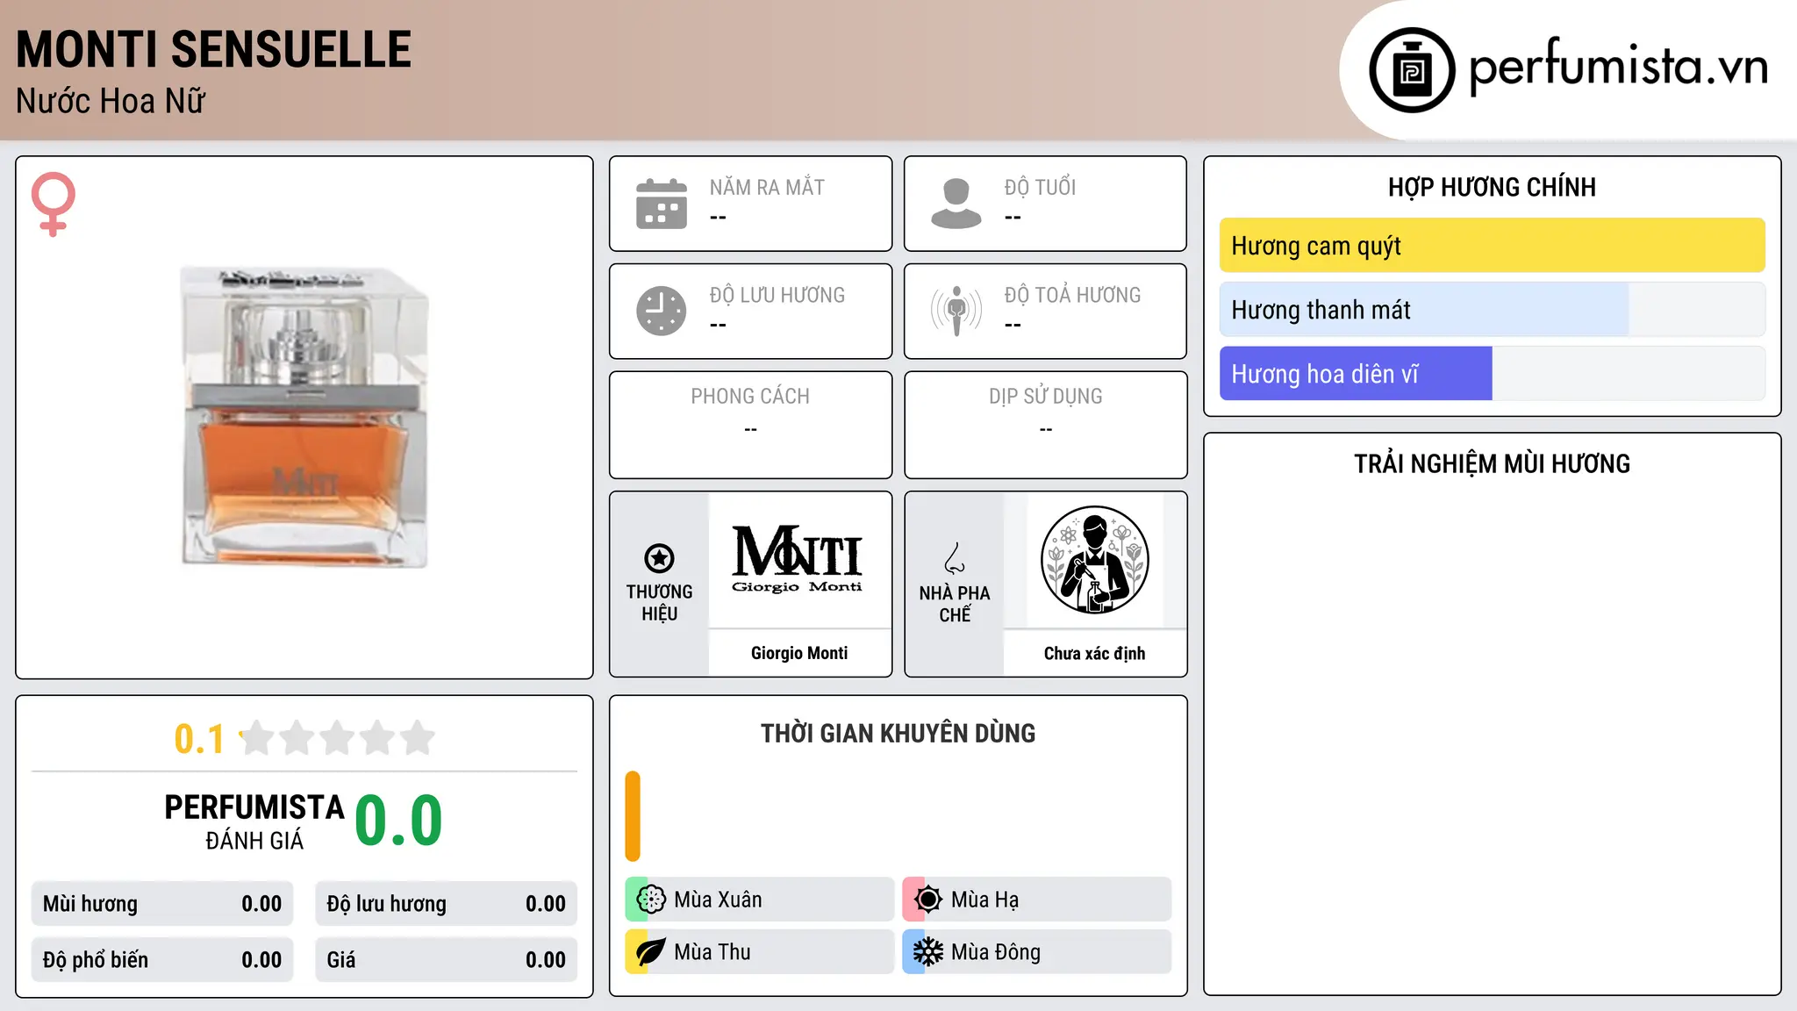The width and height of the screenshot is (1797, 1011).
Task: Open the Monti Sensuelle bottle image
Action: tap(305, 418)
